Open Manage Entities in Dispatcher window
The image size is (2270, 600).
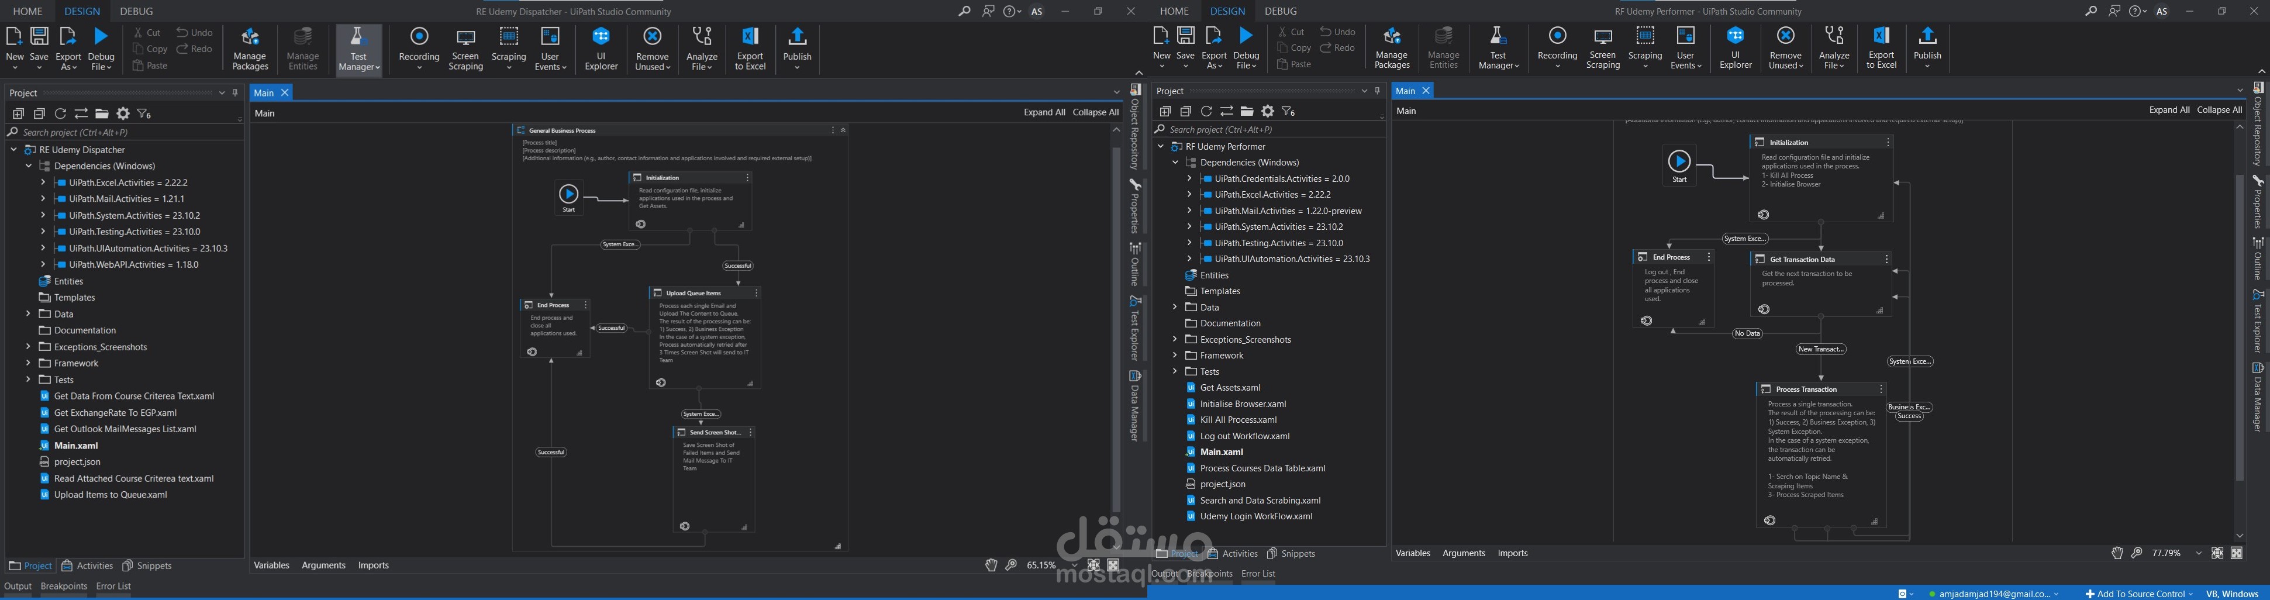click(x=303, y=49)
